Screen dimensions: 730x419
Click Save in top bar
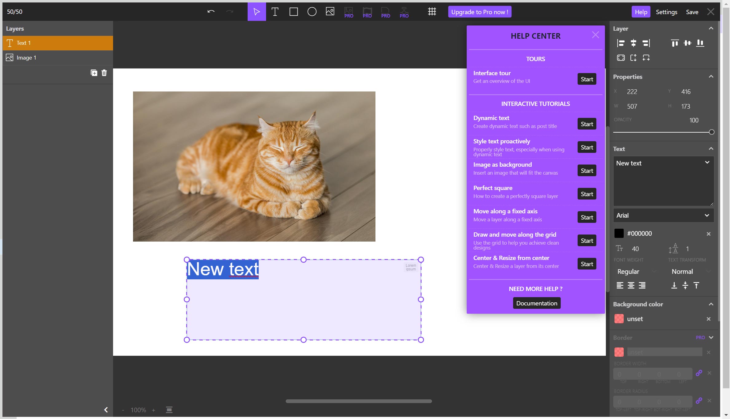pos(692,12)
